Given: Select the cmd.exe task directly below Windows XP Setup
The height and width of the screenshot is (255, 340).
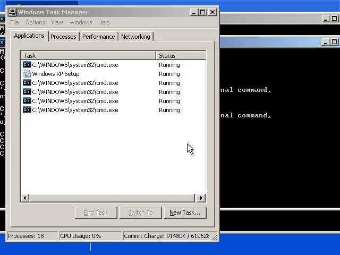Looking at the screenshot, I should (75, 83).
